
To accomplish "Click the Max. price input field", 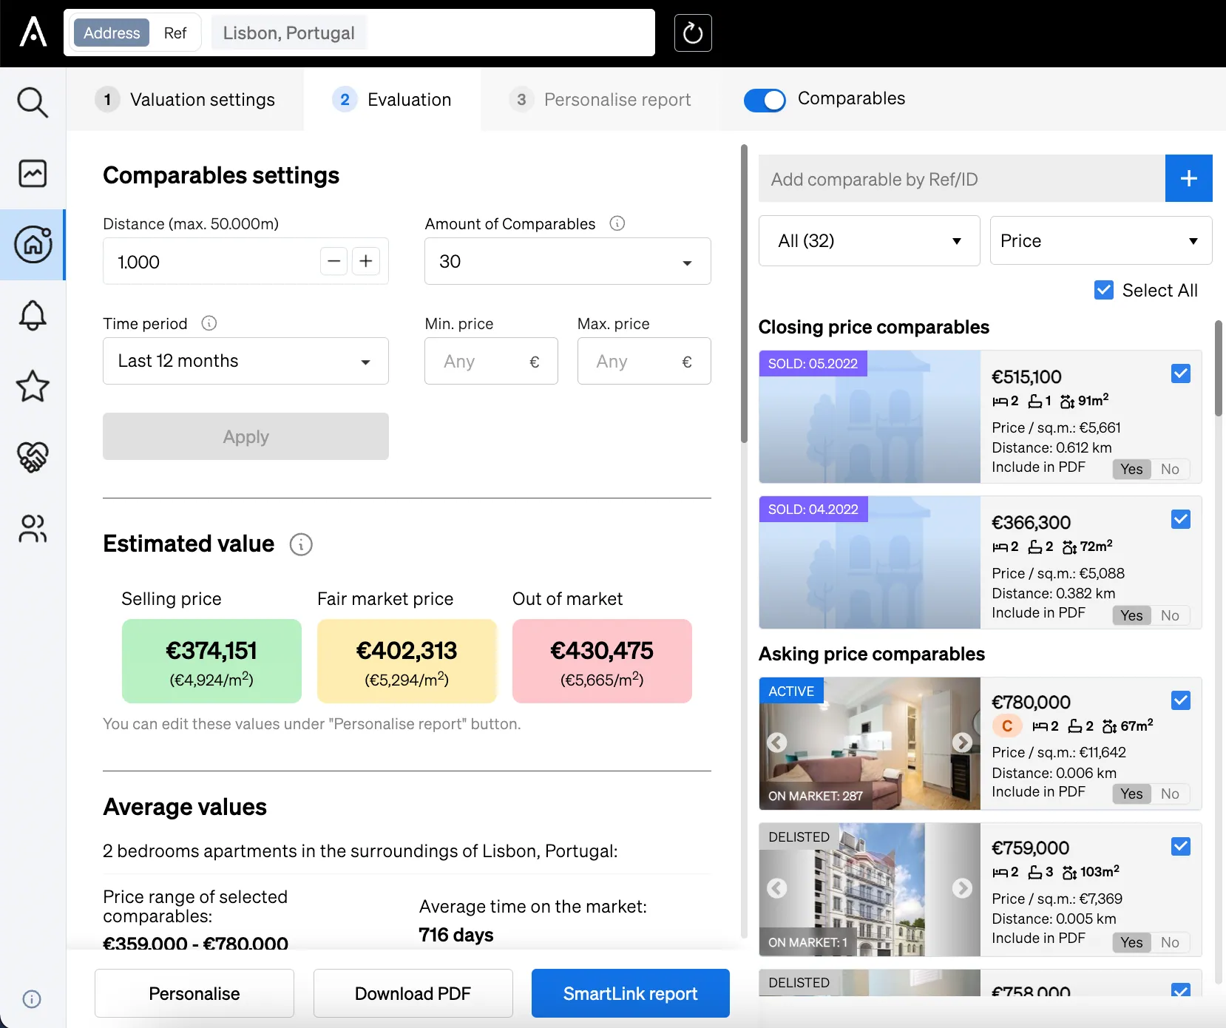I will 644,361.
